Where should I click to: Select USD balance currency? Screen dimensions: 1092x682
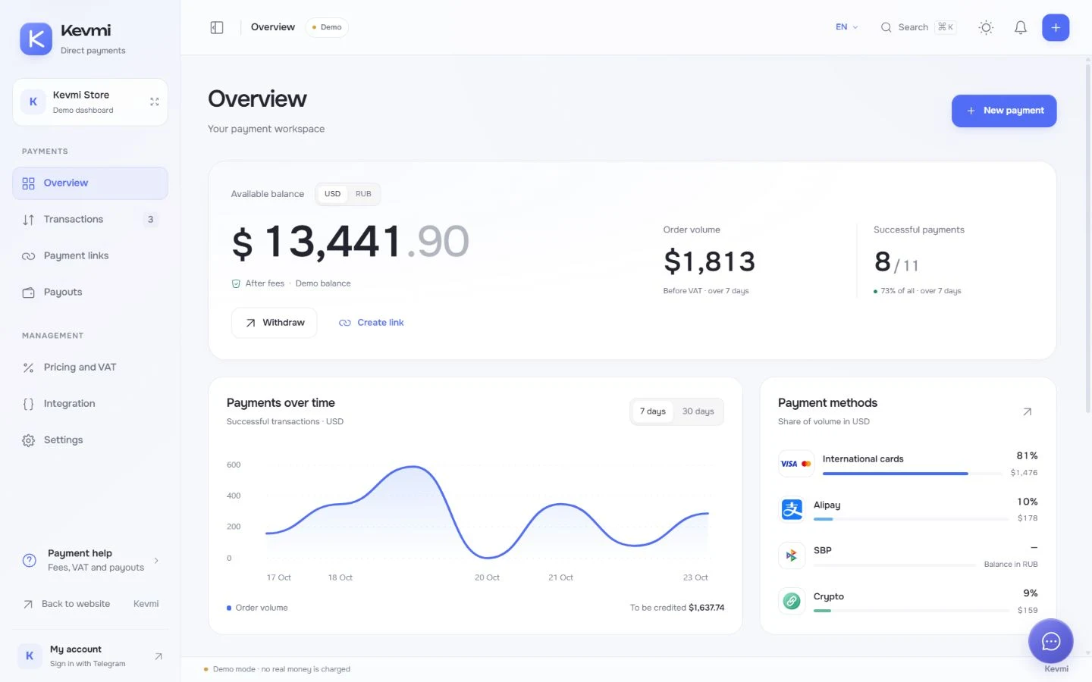[332, 194]
